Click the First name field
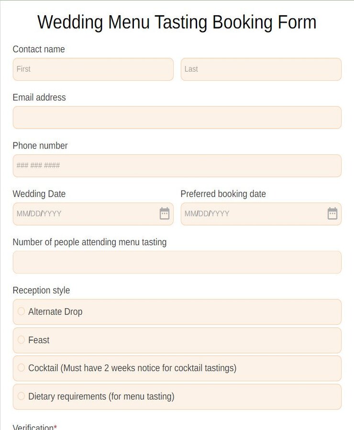The image size is (354, 430). point(93,69)
